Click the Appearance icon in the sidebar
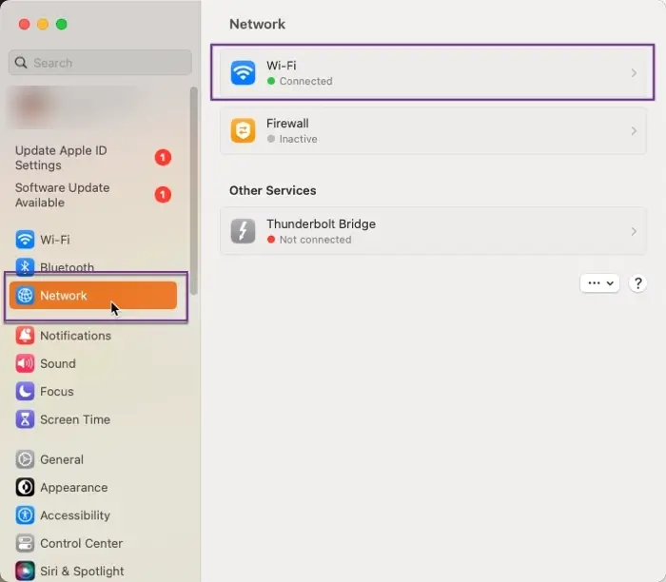Image resolution: width=666 pixels, height=582 pixels. 25,487
